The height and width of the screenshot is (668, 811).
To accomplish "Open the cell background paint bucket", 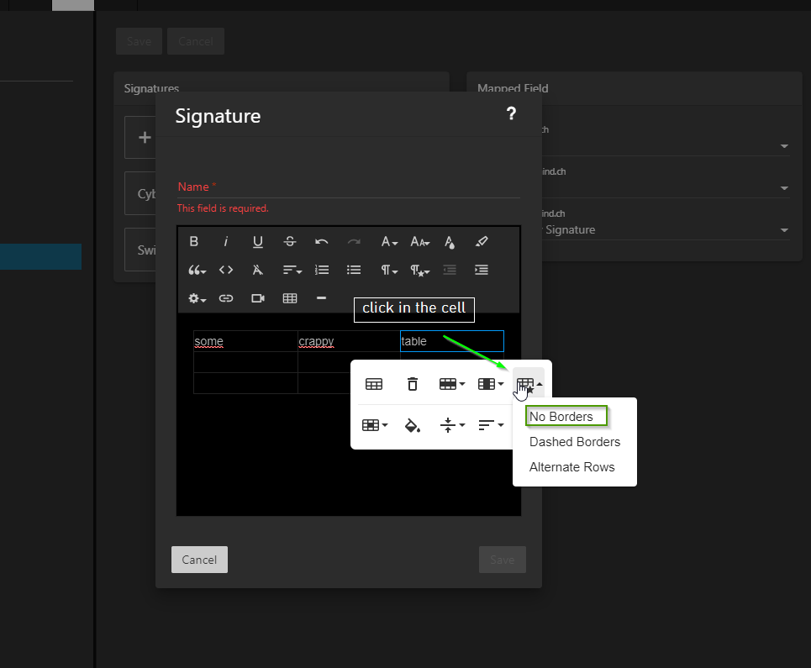I will 413,425.
